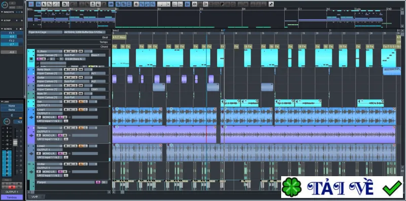Click the red R record button in channel strip
Screen dimensions: 406x201
click(12, 187)
